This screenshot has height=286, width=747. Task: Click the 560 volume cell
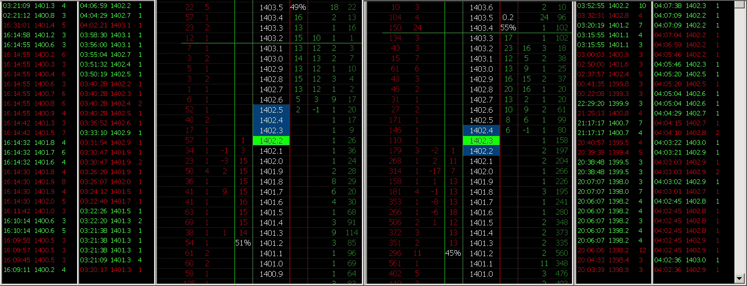pos(561,253)
